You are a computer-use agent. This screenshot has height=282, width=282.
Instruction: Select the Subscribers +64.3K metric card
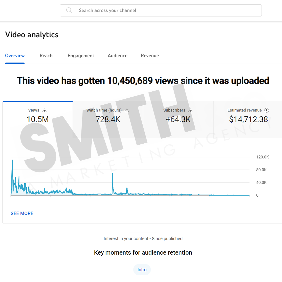178,120
